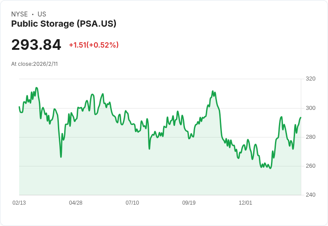
Task: Click the 320 y-axis price label
Action: (x=311, y=79)
